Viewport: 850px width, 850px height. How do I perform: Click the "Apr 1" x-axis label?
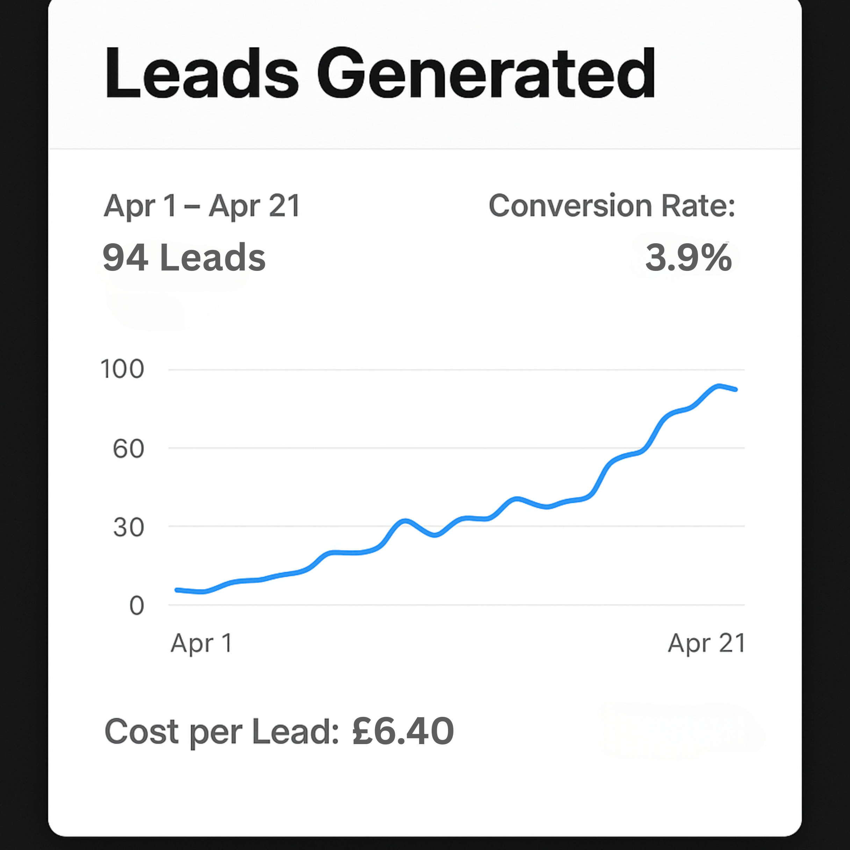coord(201,643)
